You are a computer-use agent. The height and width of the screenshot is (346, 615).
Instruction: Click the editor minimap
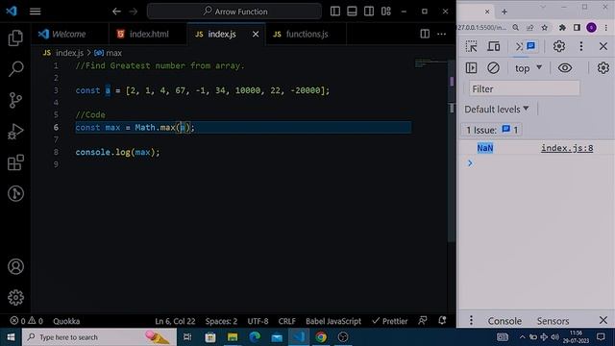point(430,62)
